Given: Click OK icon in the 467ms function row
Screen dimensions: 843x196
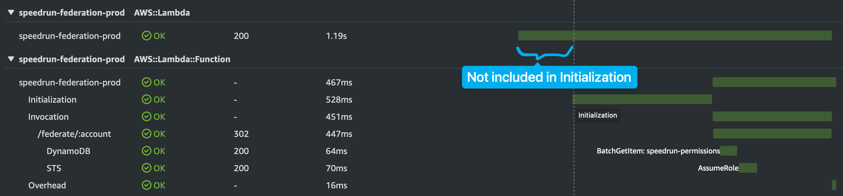Looking at the screenshot, I should click(x=146, y=82).
